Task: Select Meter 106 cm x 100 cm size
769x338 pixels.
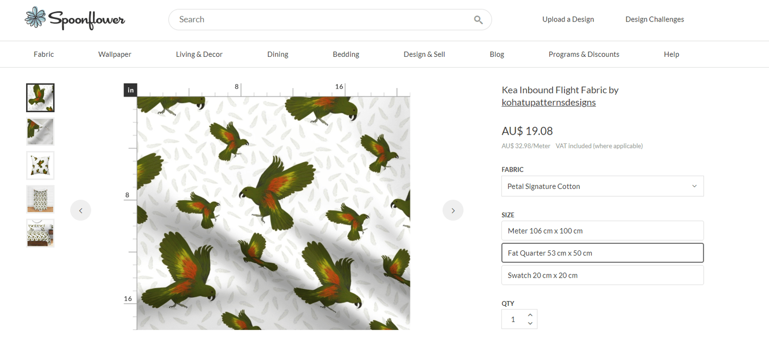Action: tap(602, 231)
